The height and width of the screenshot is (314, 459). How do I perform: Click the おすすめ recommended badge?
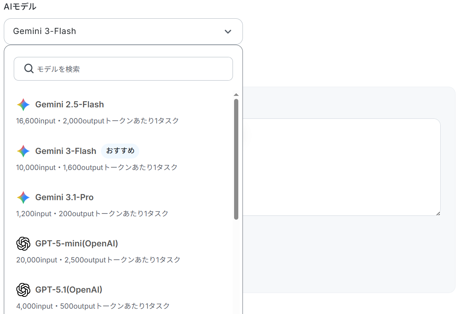click(x=120, y=151)
